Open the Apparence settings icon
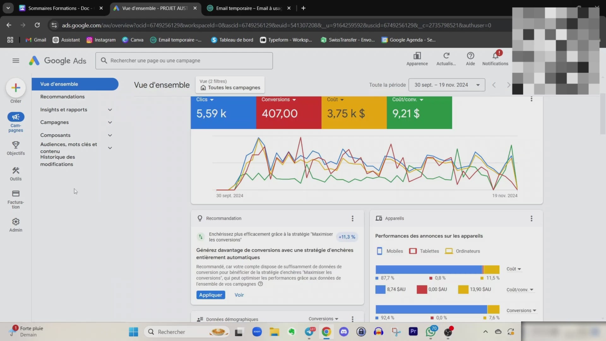 417,56
